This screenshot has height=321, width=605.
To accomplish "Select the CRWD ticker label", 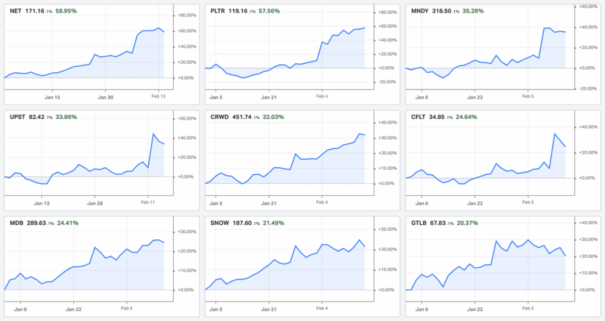I will tap(219, 117).
